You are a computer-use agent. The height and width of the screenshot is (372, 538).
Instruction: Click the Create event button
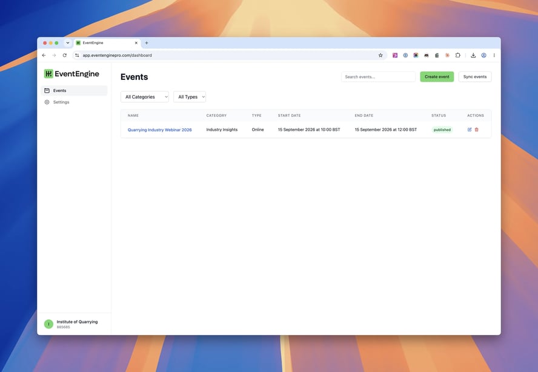click(437, 77)
